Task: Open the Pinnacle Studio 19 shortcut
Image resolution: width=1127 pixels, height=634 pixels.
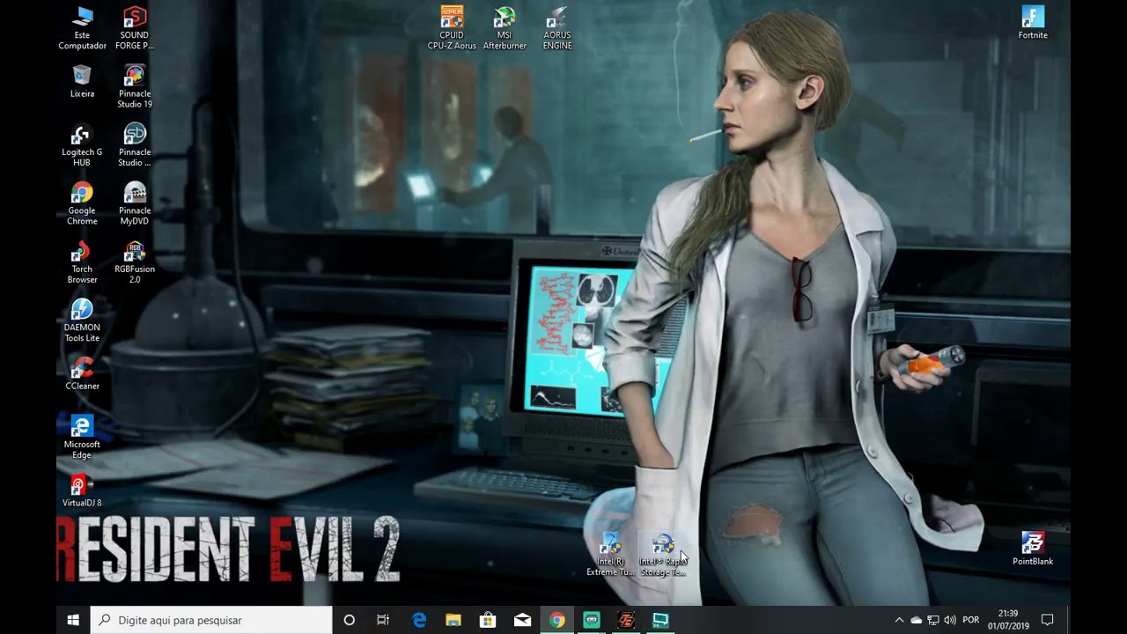Action: [x=135, y=86]
